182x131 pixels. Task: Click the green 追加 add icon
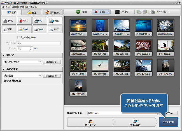[x=78, y=12]
